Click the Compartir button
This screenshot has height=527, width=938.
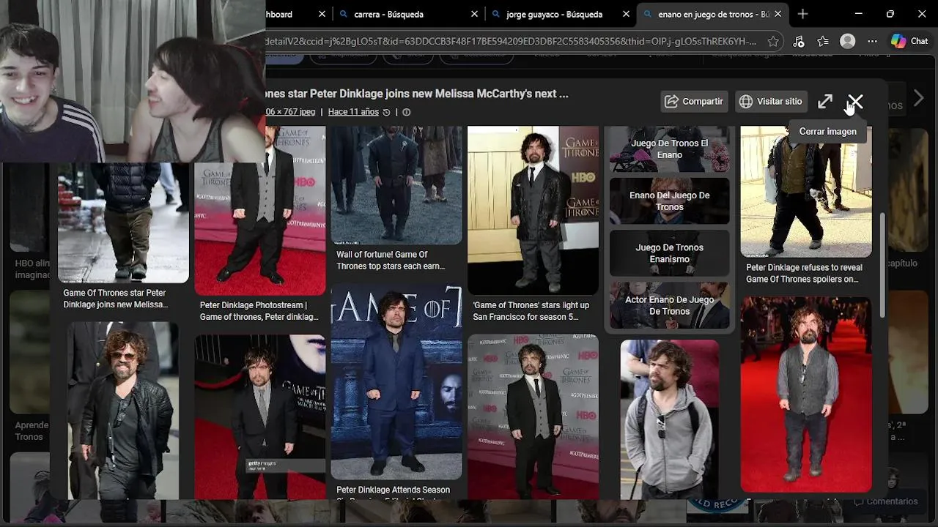[693, 102]
